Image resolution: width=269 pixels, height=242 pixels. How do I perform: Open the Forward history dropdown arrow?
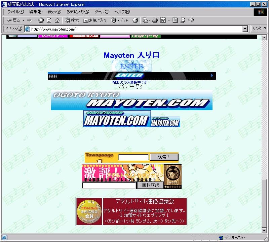tap(35, 21)
